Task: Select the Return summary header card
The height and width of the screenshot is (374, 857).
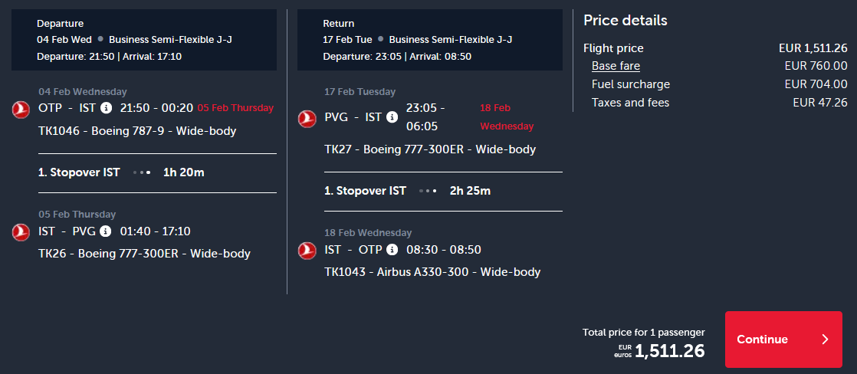Action: pyautogui.click(x=430, y=40)
